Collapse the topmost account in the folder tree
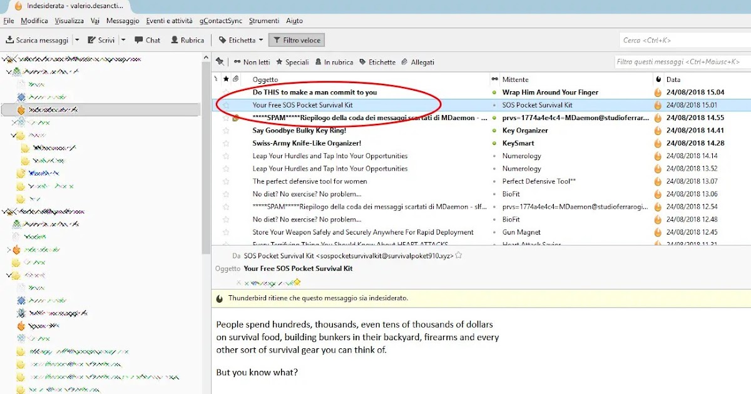Image resolution: width=751 pixels, height=394 pixels. coord(5,59)
